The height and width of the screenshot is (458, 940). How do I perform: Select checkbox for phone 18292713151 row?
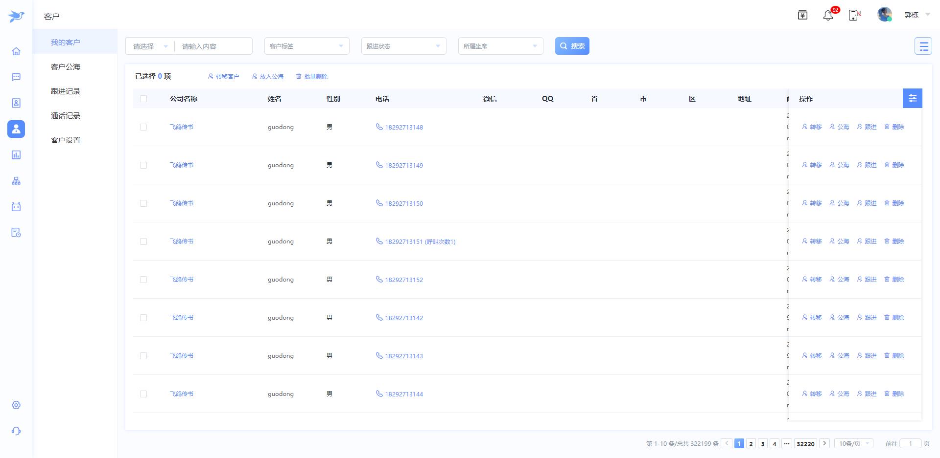(143, 241)
